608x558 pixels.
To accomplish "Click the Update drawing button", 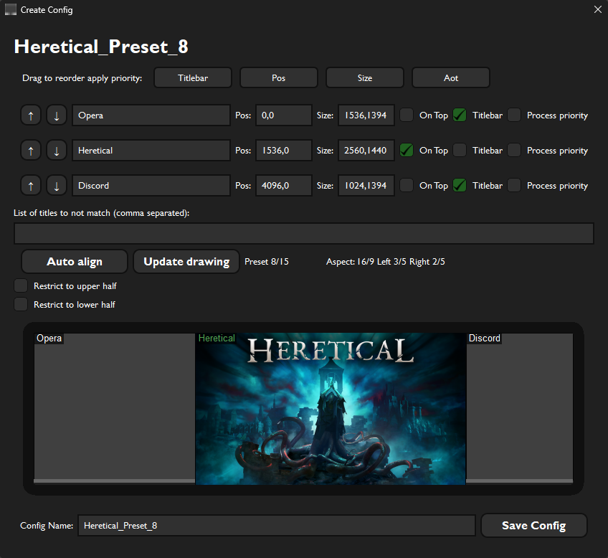I will [186, 262].
